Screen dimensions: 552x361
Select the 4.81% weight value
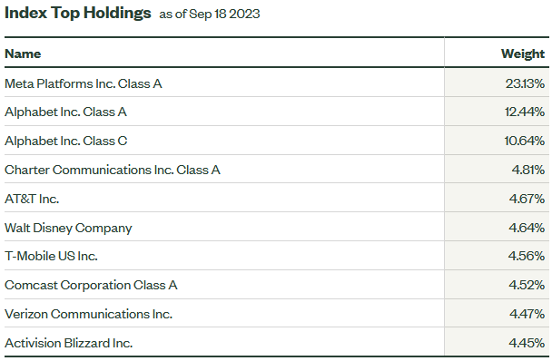coord(528,170)
